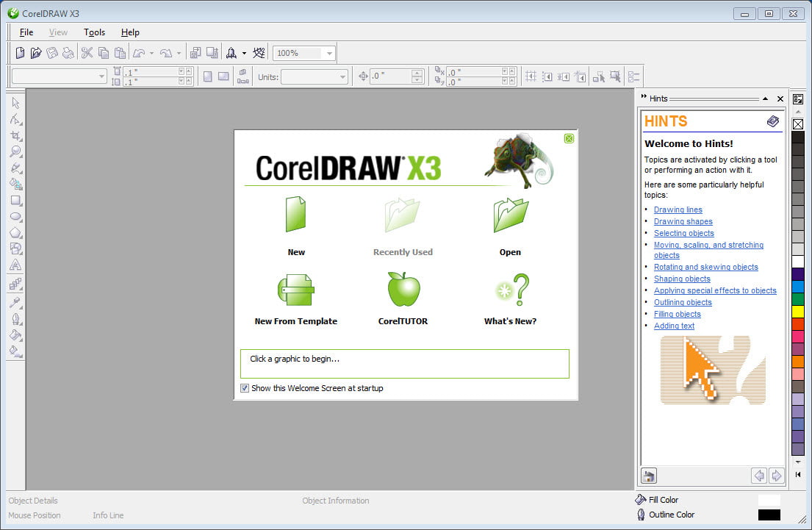Open the Filling objects hint link
812x530 pixels.
677,314
